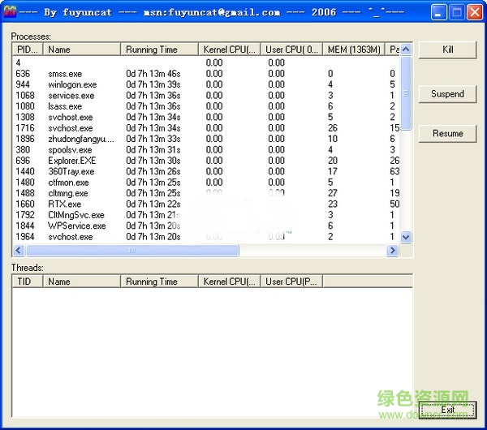Sort processes by Running Time column
Viewport: 487px width, 430px height.
coord(160,49)
